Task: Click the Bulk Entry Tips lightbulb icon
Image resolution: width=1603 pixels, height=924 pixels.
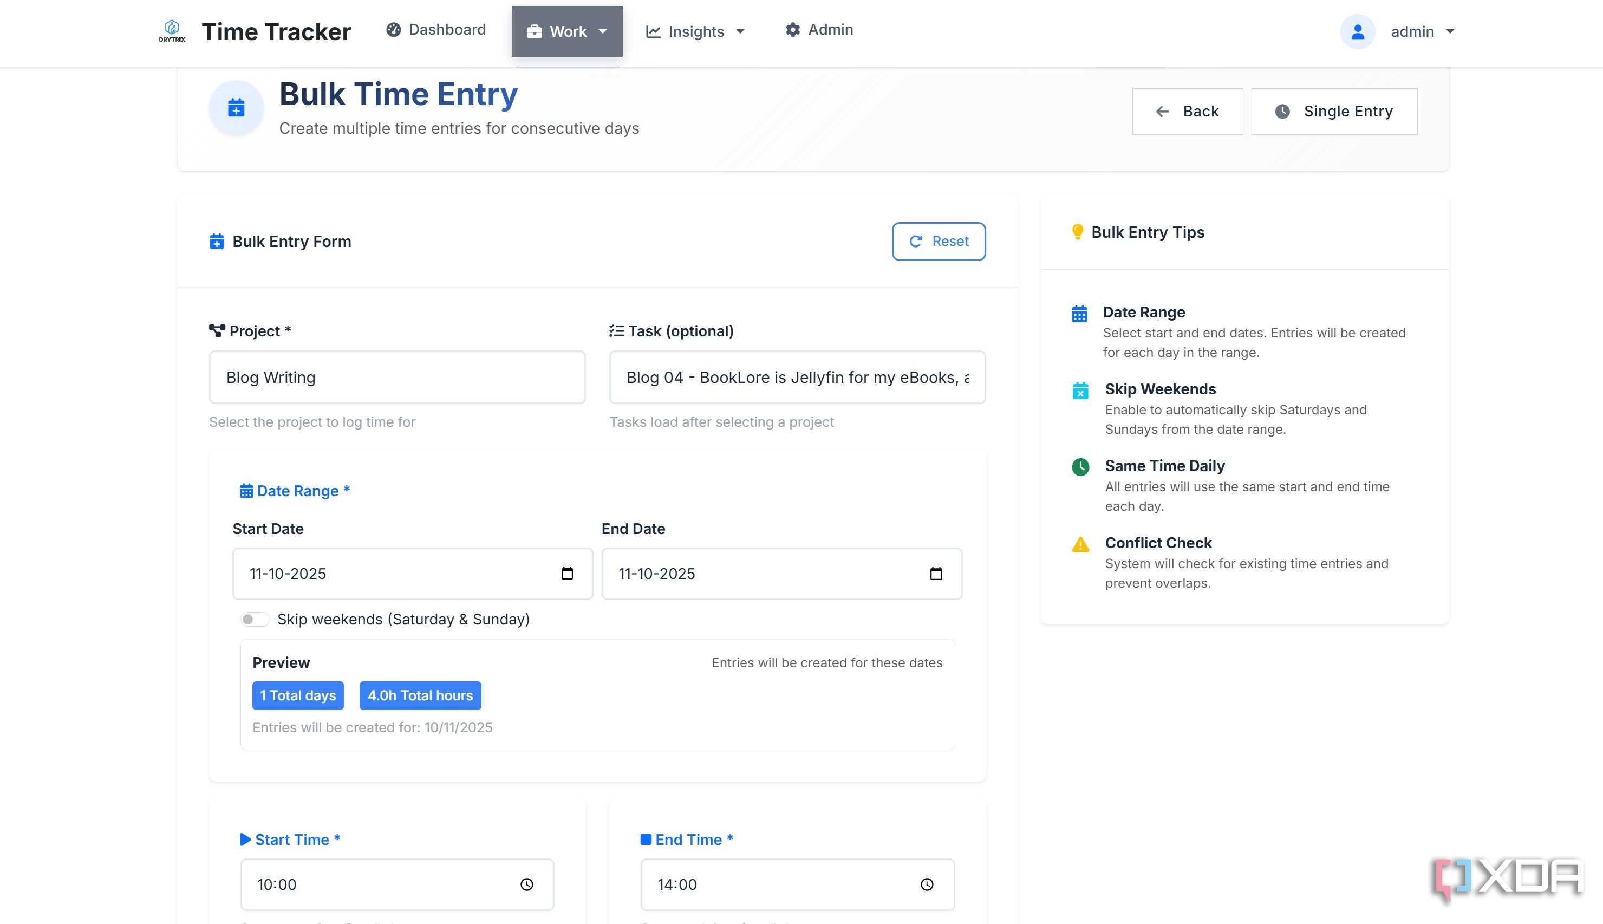Action: 1077,232
